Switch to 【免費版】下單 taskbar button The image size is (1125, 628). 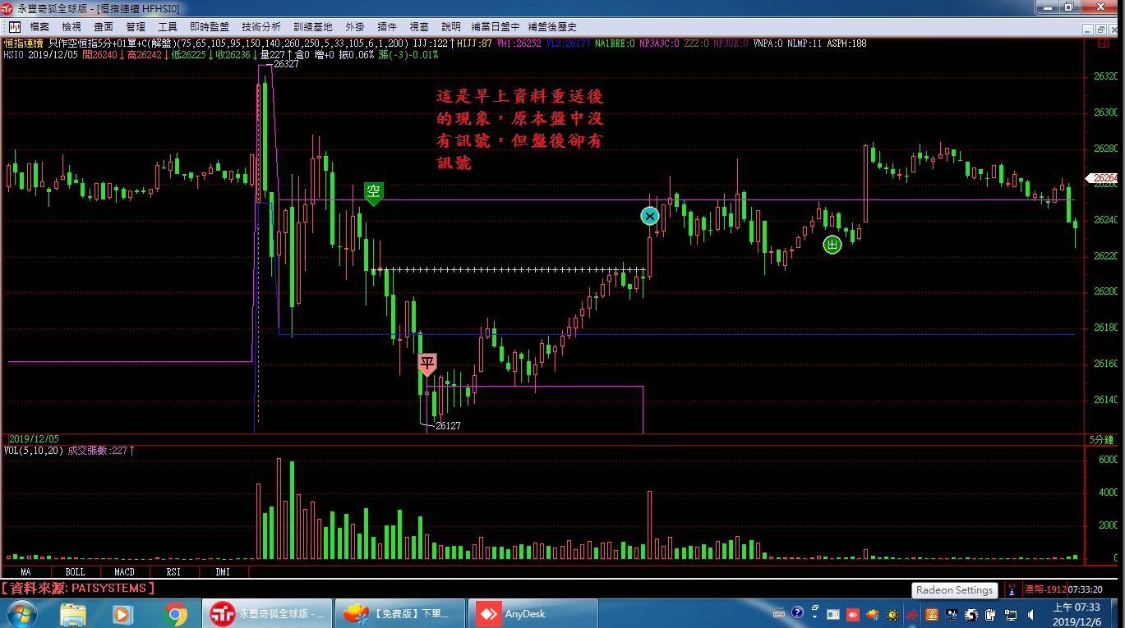click(400, 613)
